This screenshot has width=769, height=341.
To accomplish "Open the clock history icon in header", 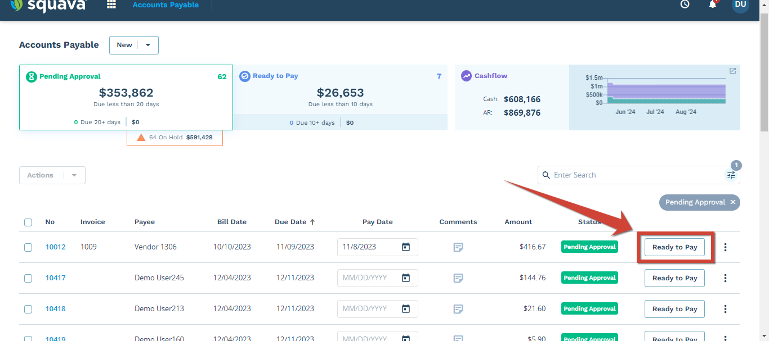I will pos(685,4).
